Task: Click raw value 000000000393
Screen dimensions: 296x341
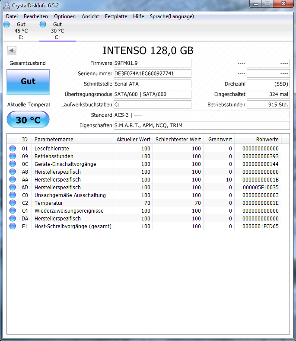Action: (260, 156)
